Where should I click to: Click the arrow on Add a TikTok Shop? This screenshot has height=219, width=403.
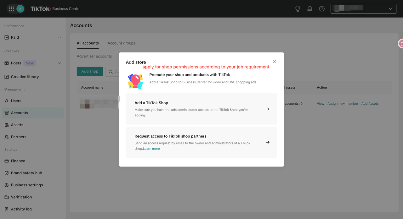coord(268,109)
